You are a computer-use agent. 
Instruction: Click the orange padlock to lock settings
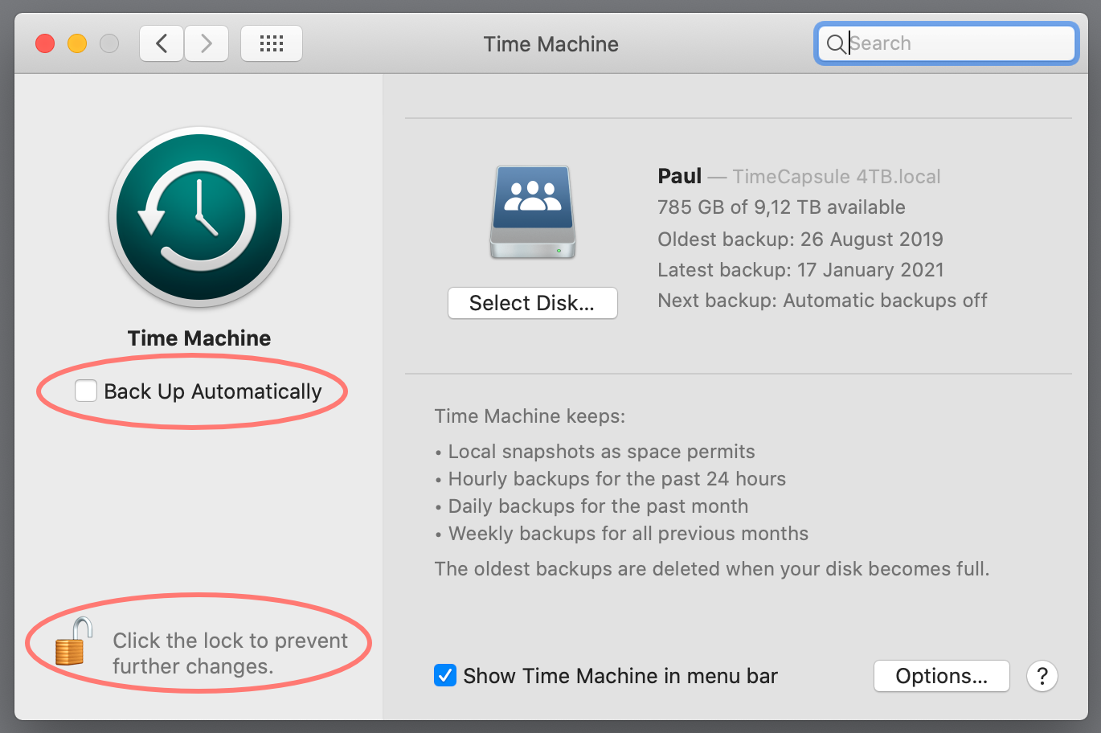(73, 641)
